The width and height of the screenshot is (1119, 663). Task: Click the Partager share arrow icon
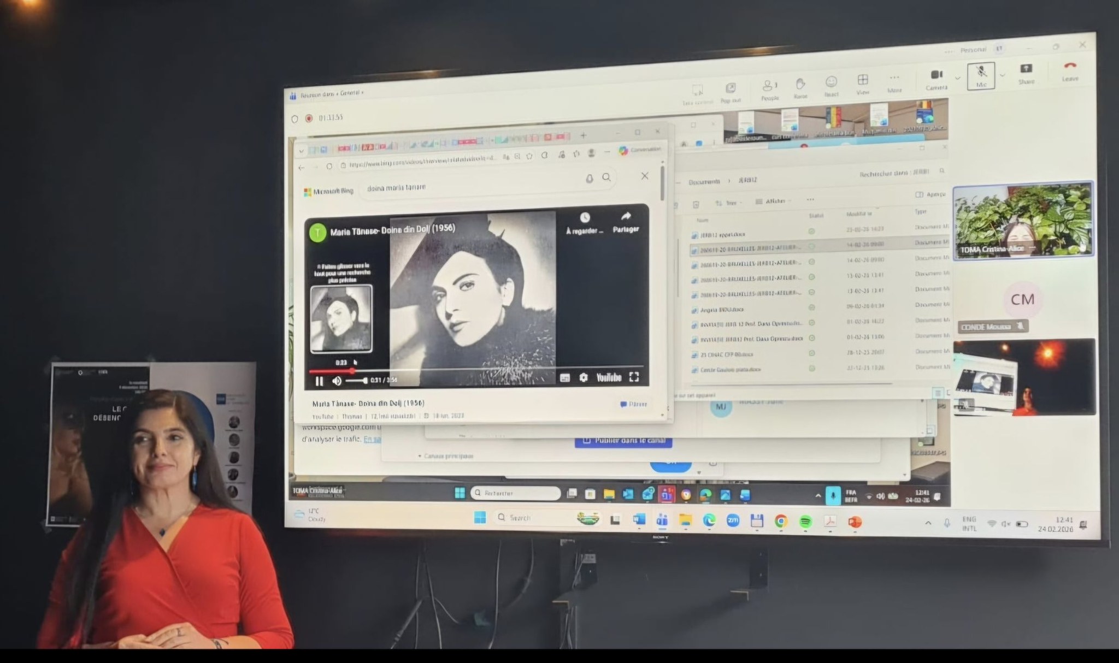tap(626, 217)
